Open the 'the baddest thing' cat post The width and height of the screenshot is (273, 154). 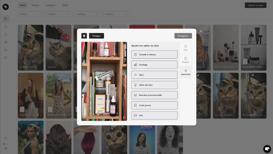[254, 96]
